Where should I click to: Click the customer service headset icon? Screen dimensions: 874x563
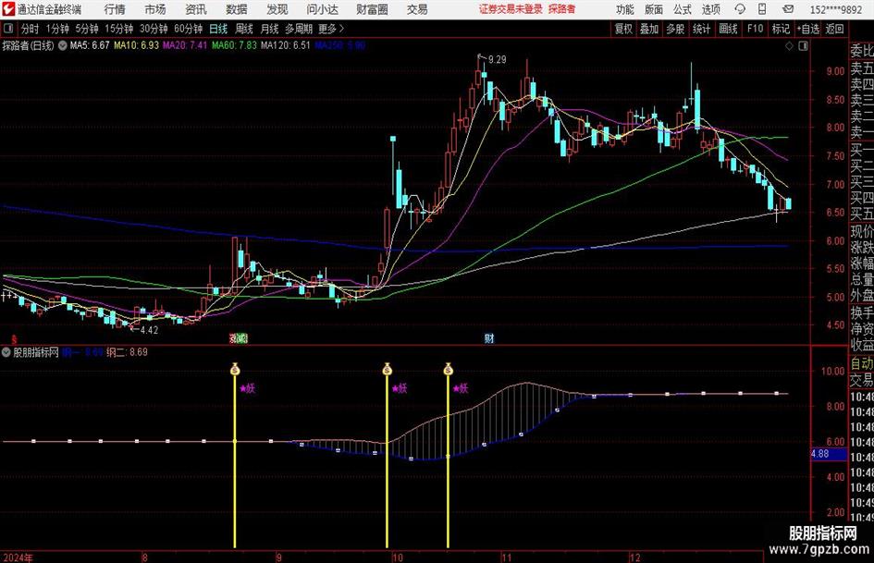tap(740, 9)
